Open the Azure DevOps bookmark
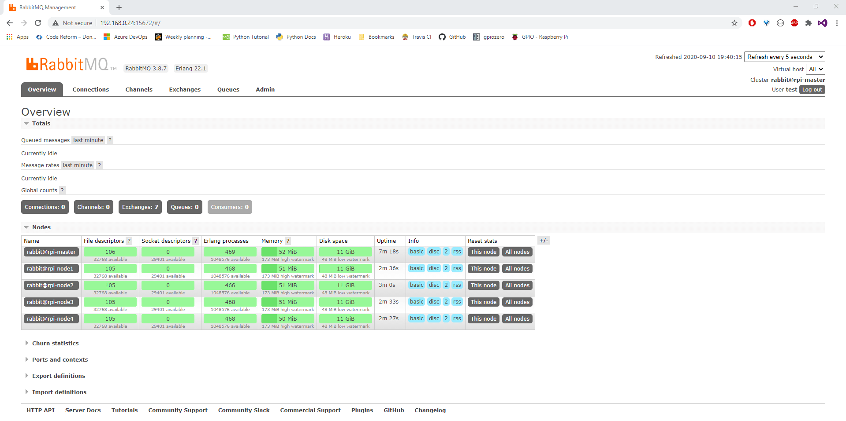Screen dimensions: 846x421 [x=126, y=37]
